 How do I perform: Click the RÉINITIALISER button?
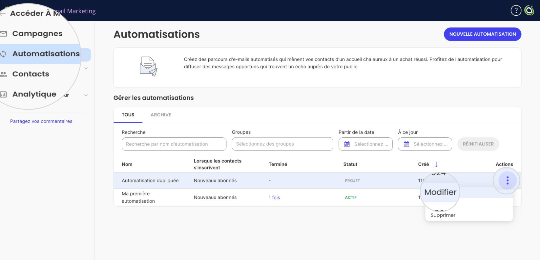pos(478,144)
